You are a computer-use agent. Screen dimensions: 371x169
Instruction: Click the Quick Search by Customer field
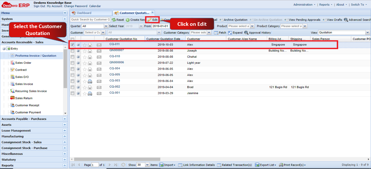coord(90,20)
